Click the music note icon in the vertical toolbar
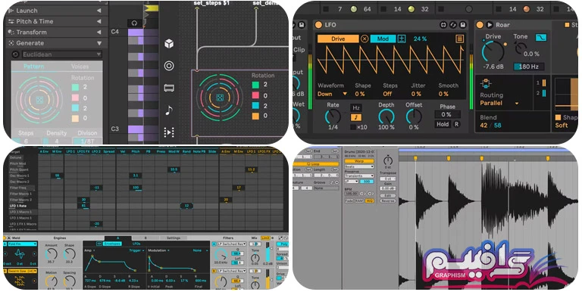The height and width of the screenshot is (292, 582). [169, 110]
